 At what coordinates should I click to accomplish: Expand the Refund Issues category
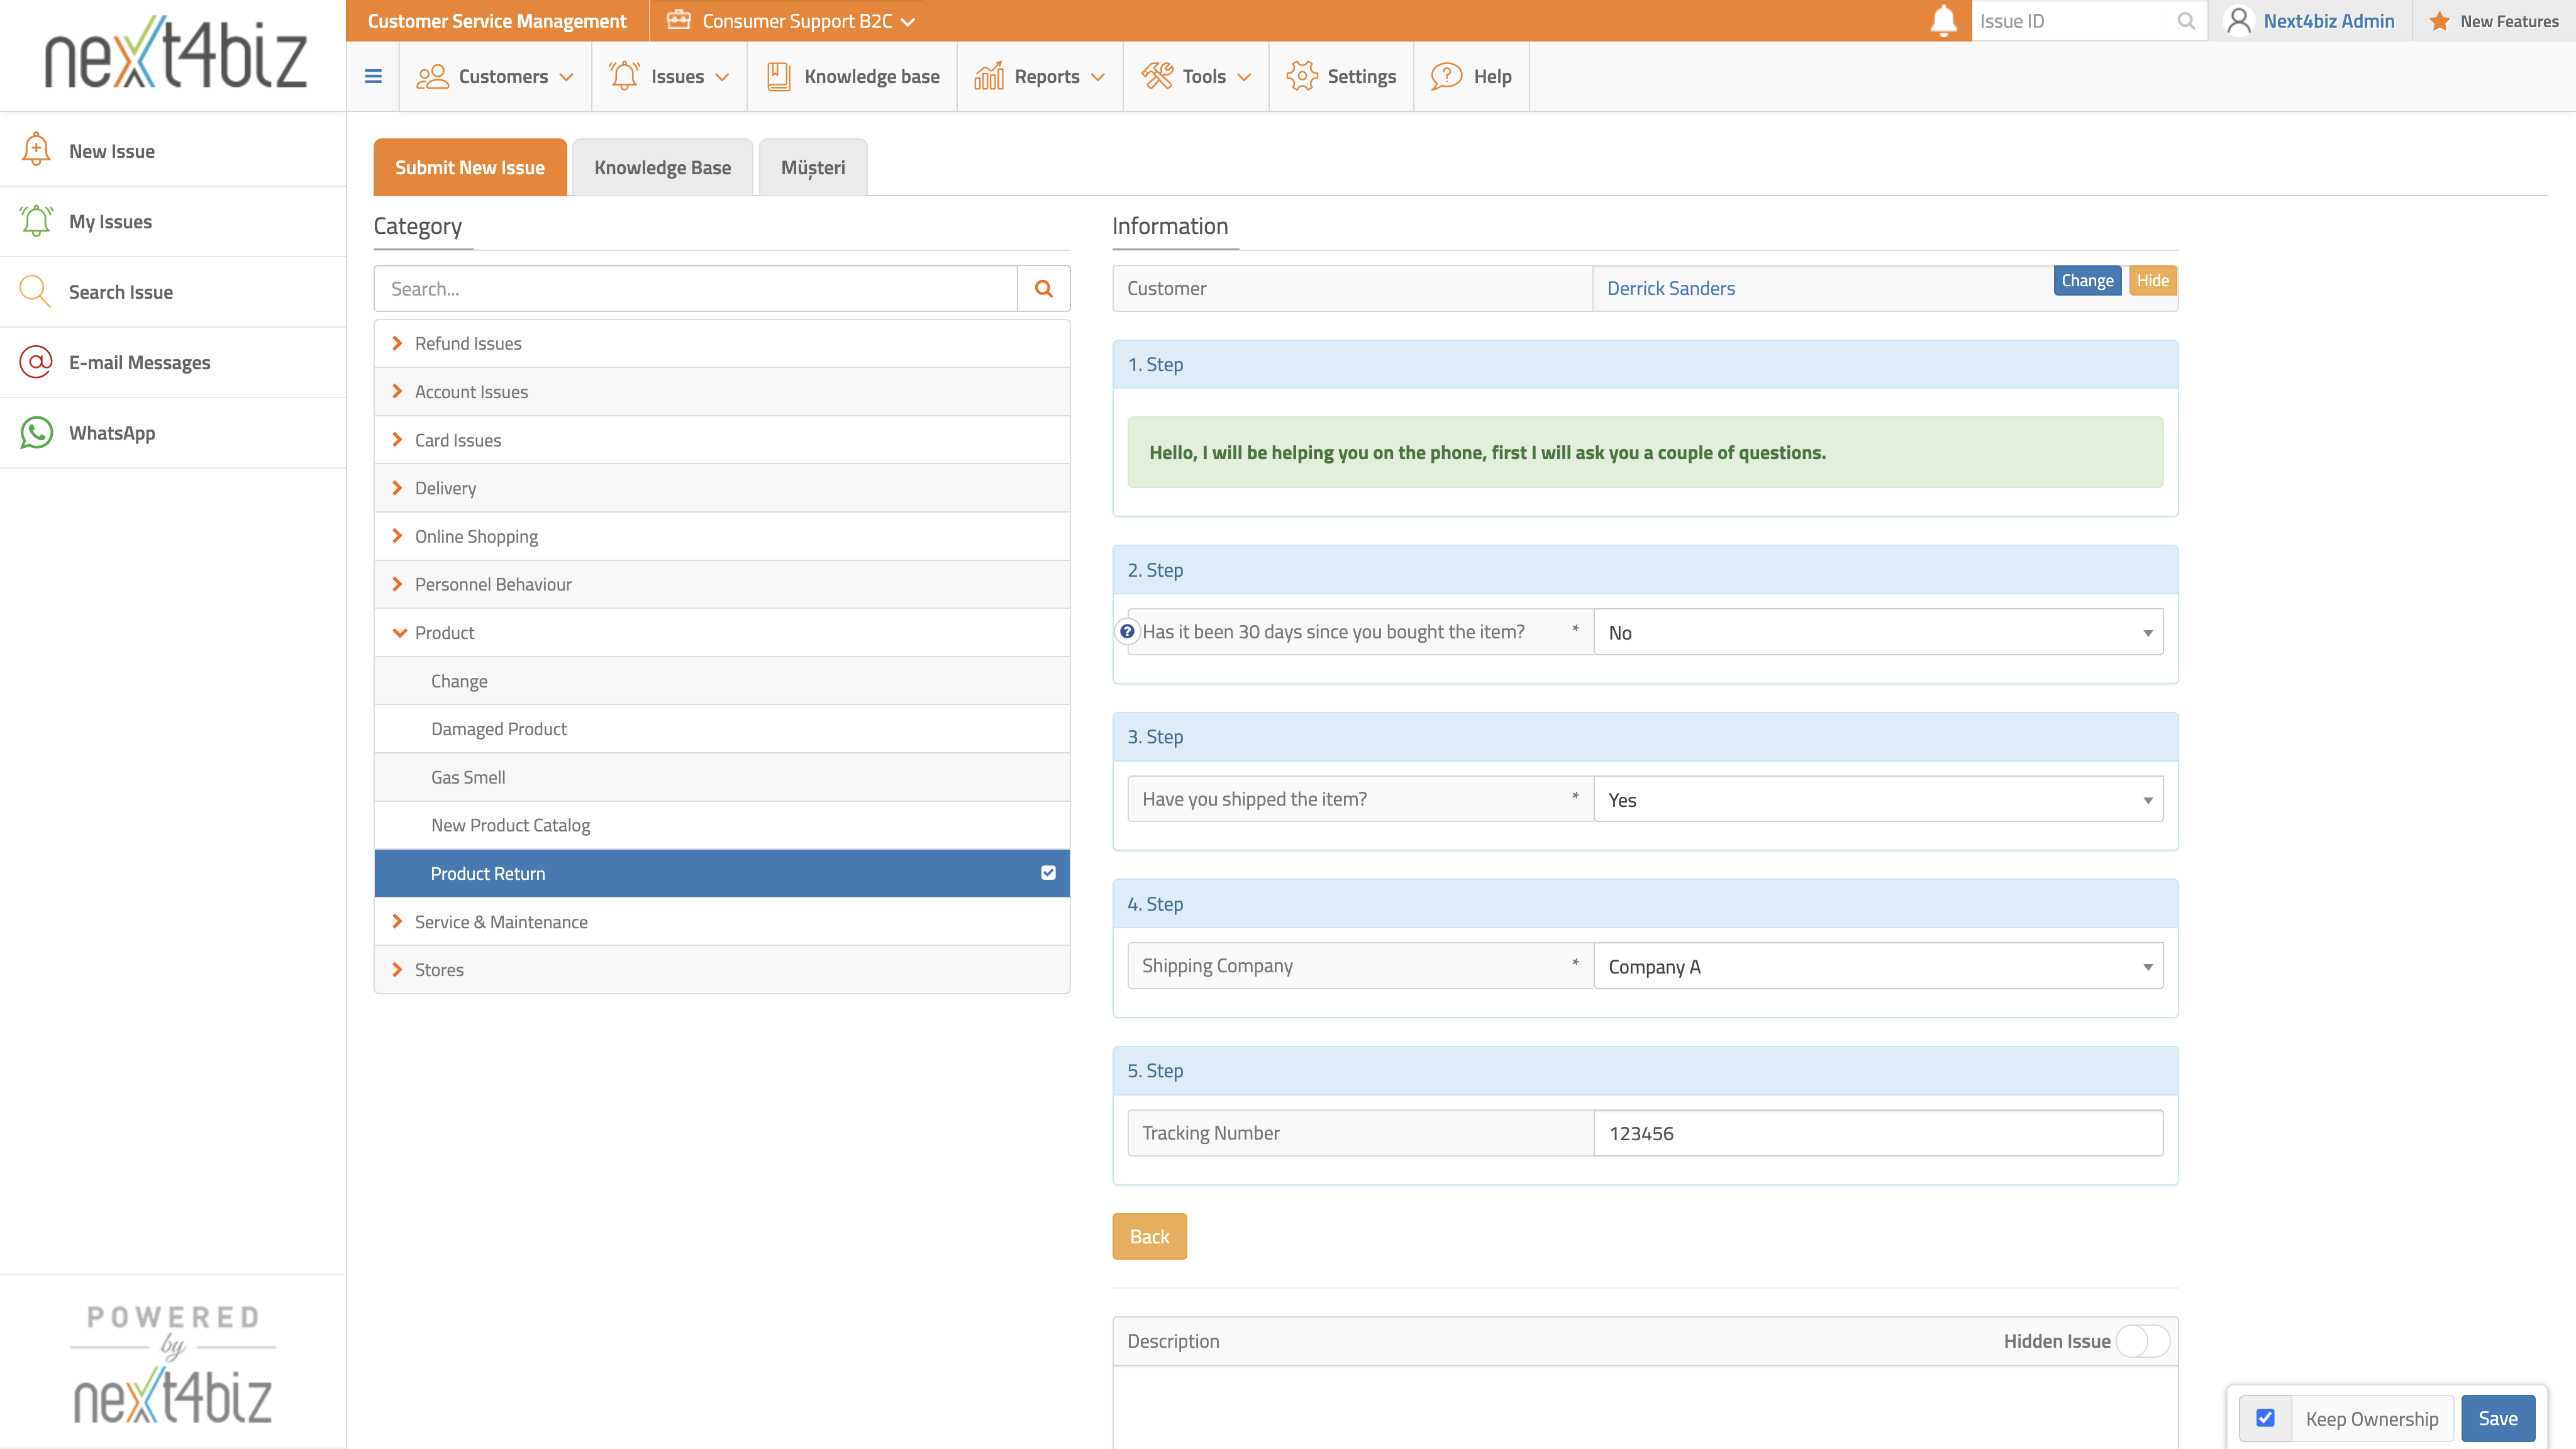397,343
